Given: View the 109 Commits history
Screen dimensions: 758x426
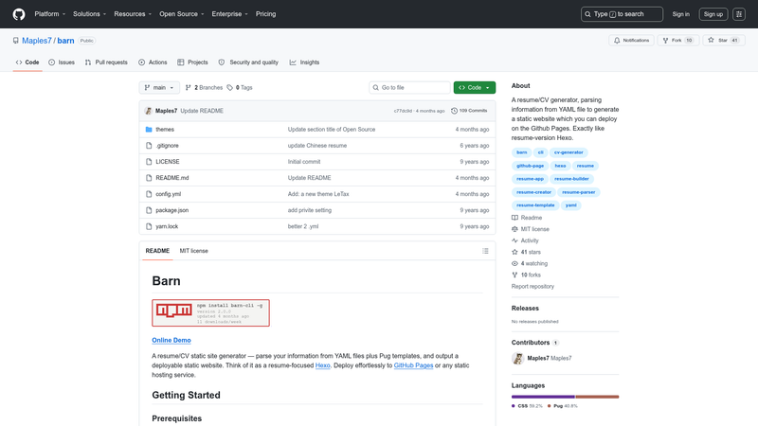Looking at the screenshot, I should pyautogui.click(x=469, y=111).
